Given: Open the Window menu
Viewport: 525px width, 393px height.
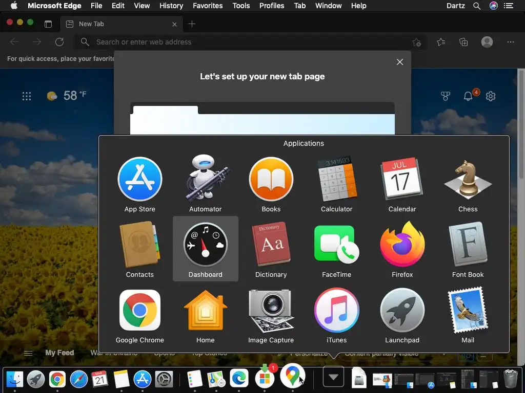Looking at the screenshot, I should 329,6.
